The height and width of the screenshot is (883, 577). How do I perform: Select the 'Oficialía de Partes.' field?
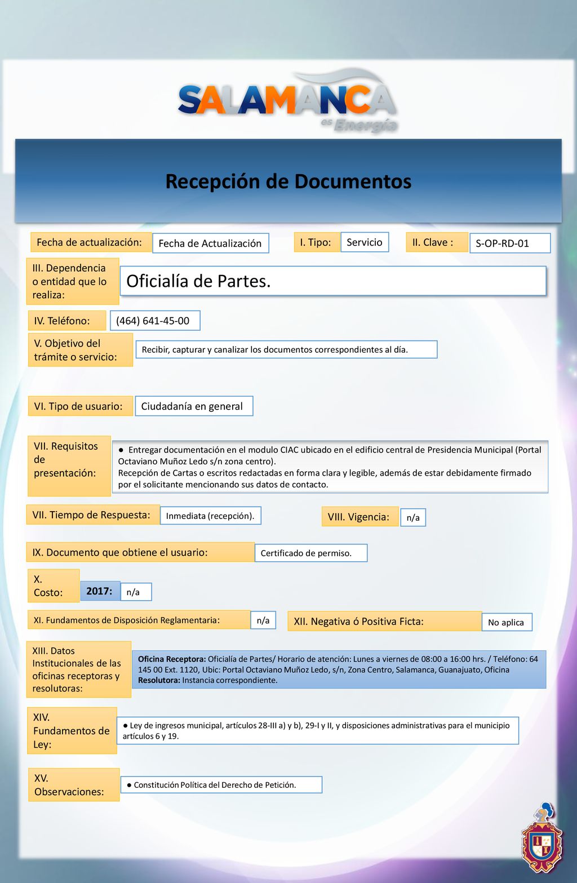click(x=333, y=281)
